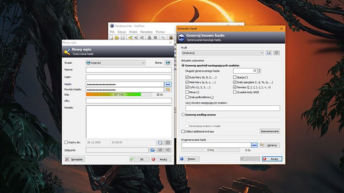Screen dimensions: 344x193
Task: Click the entry icon picker next to Ikona
Action: [168, 62]
